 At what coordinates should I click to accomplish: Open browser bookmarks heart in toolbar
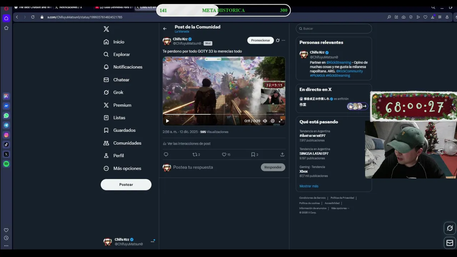[x=425, y=17]
